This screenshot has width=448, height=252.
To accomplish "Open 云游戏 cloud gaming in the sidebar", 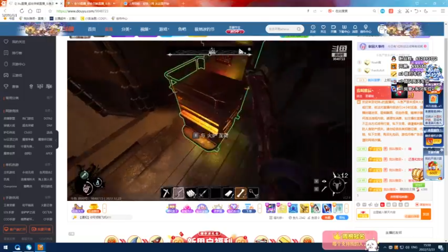I will (13, 75).
